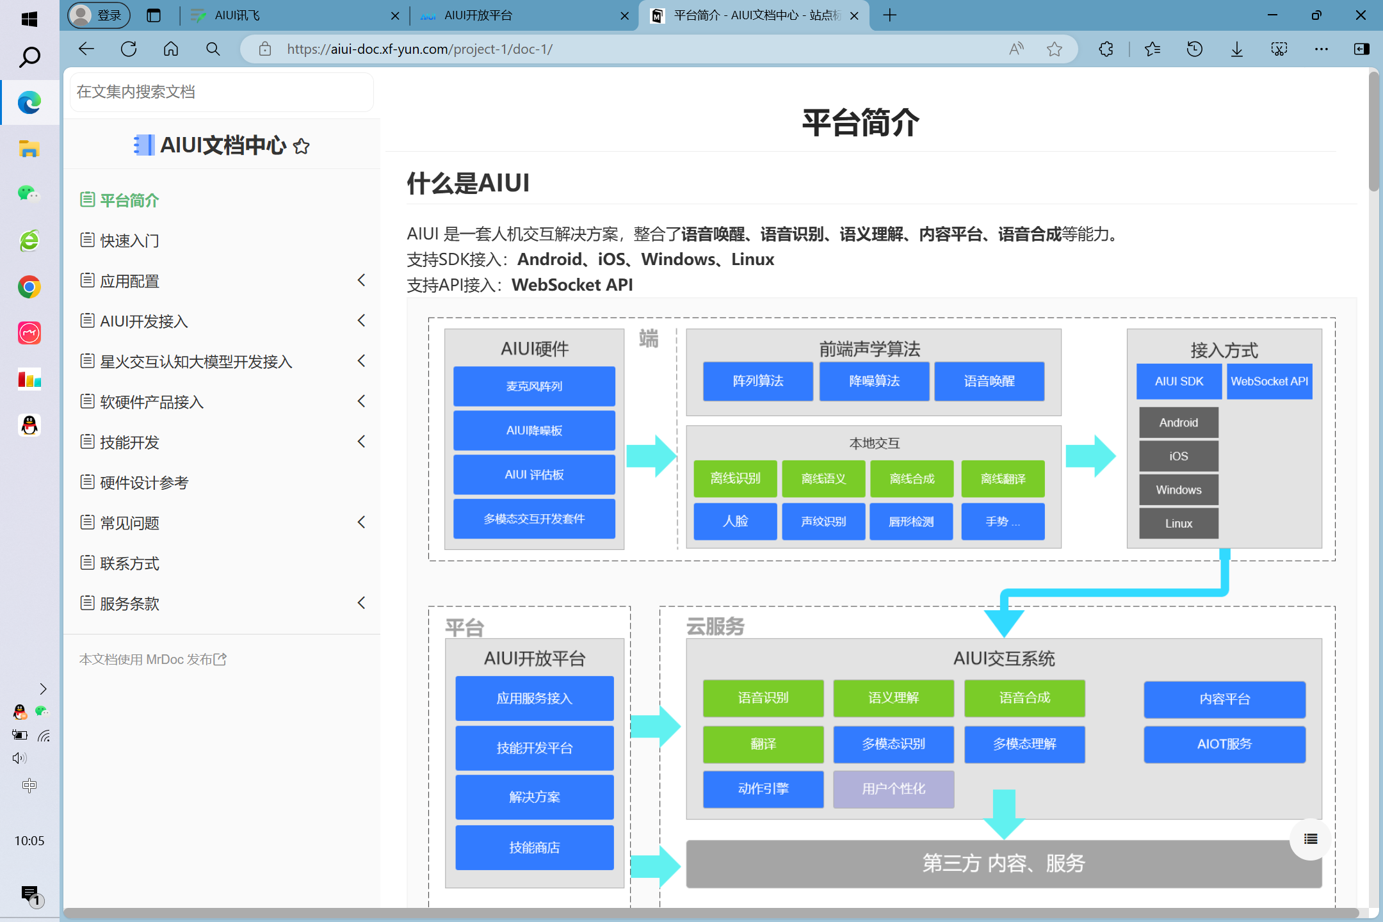Screen dimensions: 1383x922
Task: Open the search icon beside the address bar
Action: coord(213,49)
